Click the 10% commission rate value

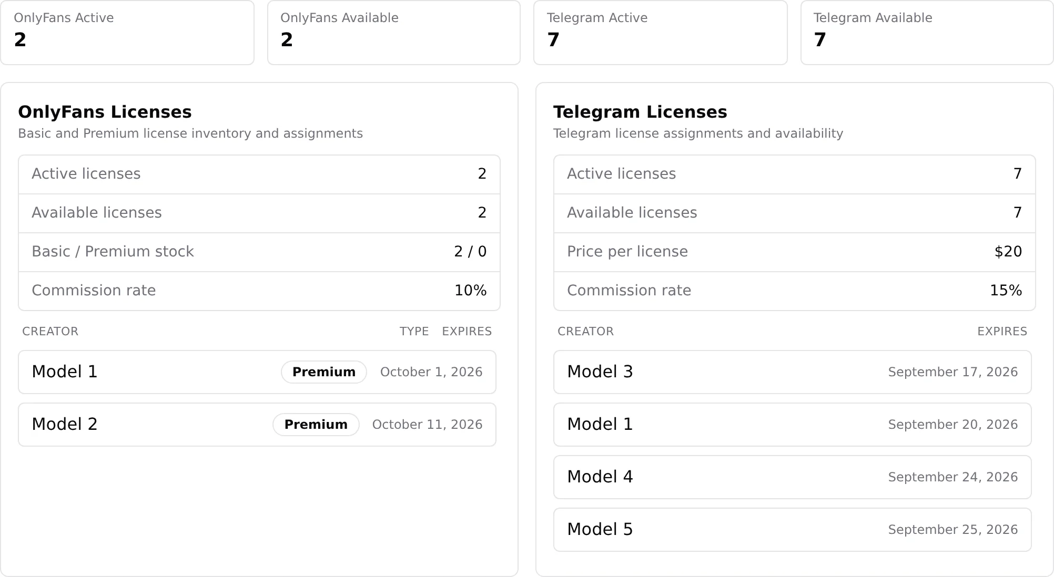click(x=470, y=291)
